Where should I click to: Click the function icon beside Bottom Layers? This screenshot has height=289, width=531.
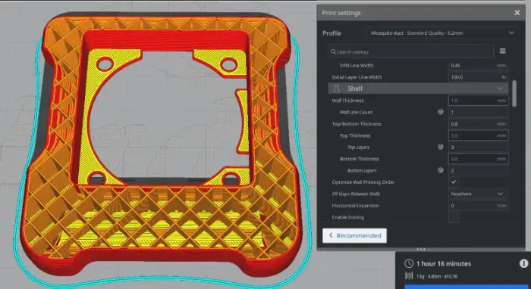click(441, 170)
